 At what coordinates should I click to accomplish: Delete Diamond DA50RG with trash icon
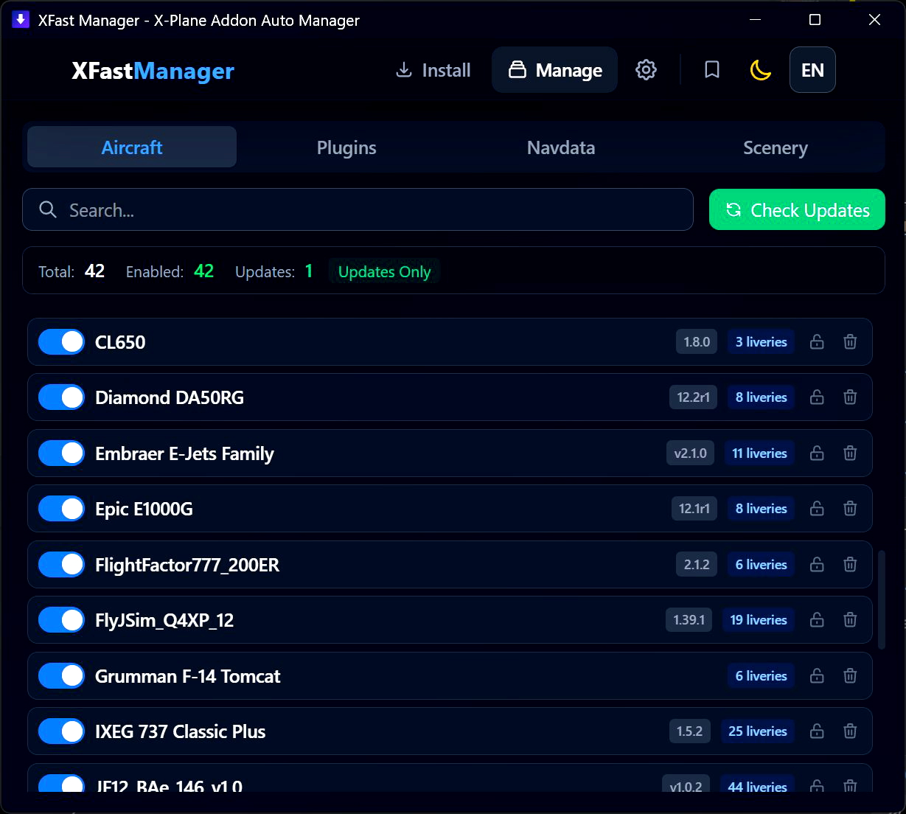point(850,397)
